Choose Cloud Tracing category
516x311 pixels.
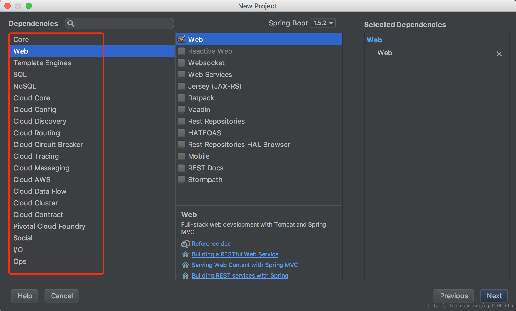(x=92, y=156)
